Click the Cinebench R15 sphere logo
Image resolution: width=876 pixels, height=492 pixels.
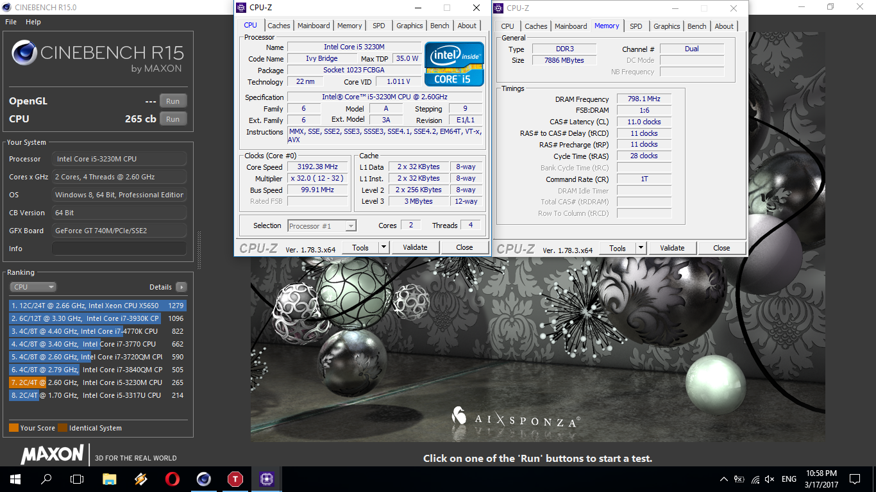24,53
